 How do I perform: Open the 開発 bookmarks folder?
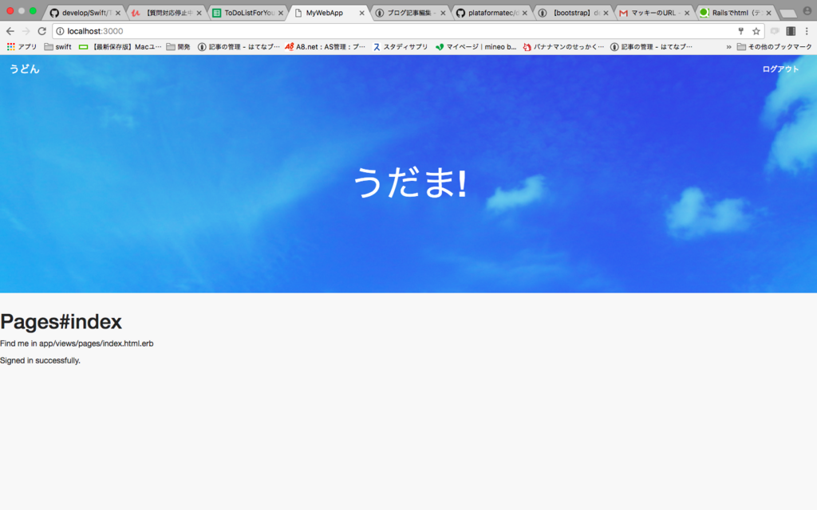[x=178, y=47]
